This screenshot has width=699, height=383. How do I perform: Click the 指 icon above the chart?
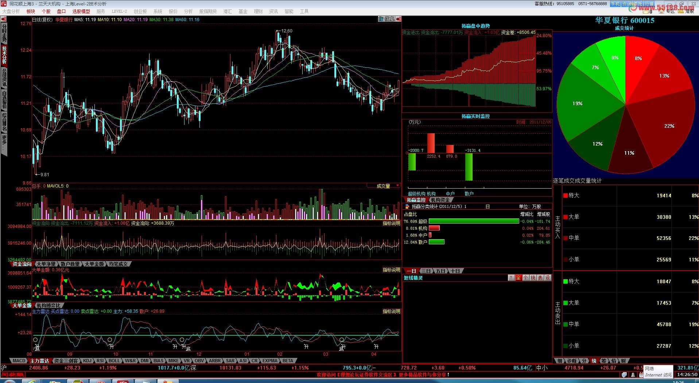[x=381, y=19]
